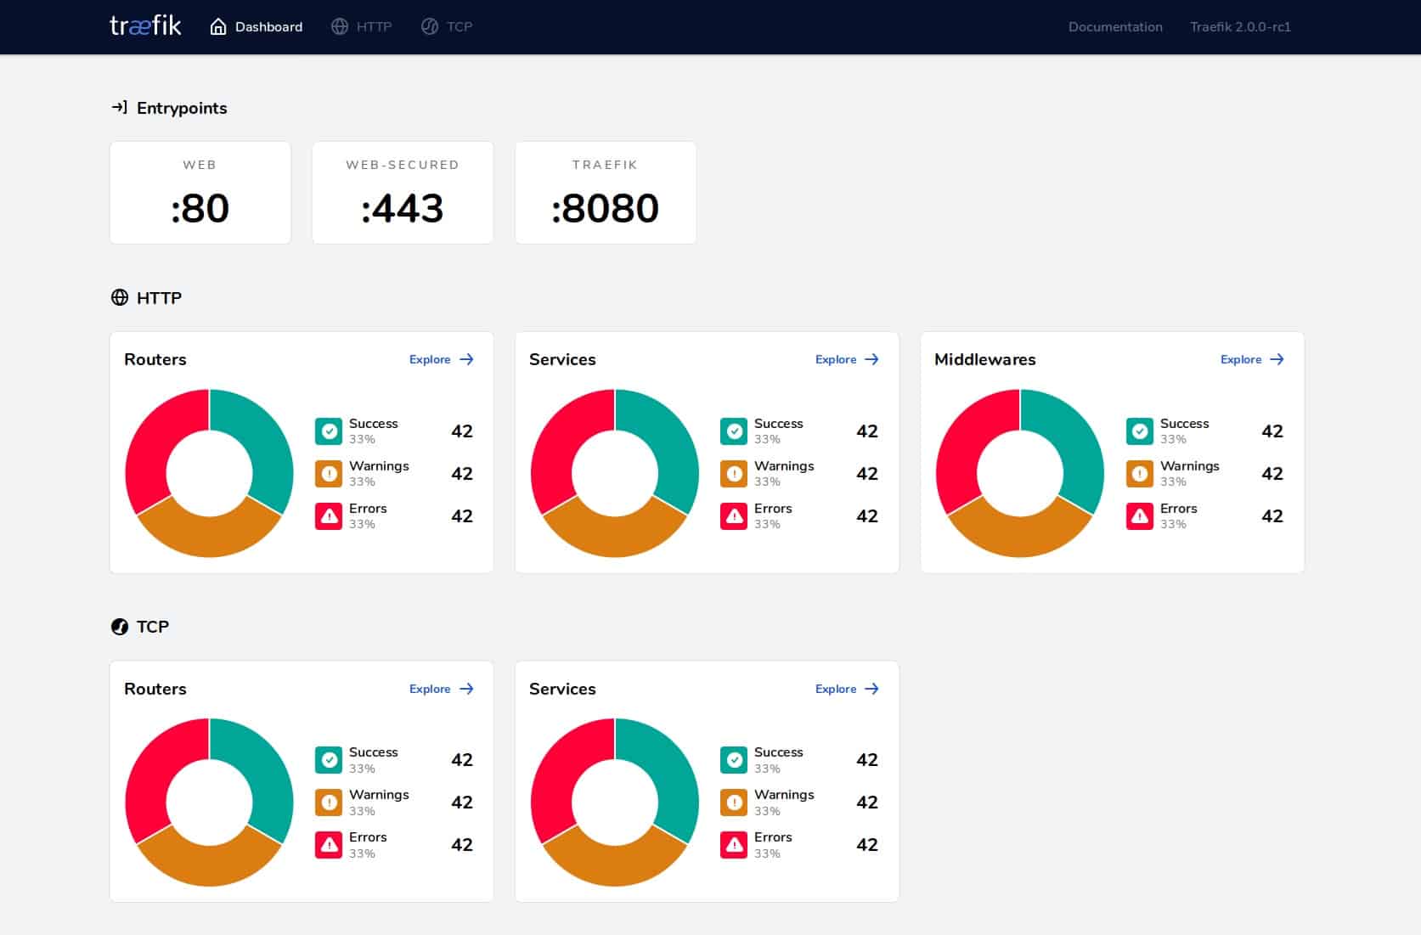Click the TCP icon in navbar
Viewport: 1421px width, 935px height.
tap(430, 26)
